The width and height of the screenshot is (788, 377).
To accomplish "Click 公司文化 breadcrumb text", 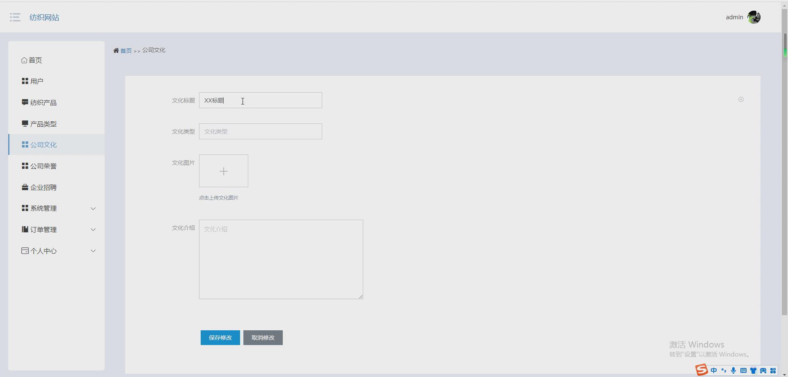I will [154, 50].
